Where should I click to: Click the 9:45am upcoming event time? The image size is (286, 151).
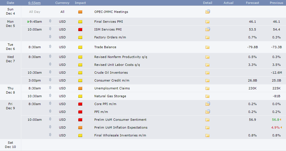(36, 22)
